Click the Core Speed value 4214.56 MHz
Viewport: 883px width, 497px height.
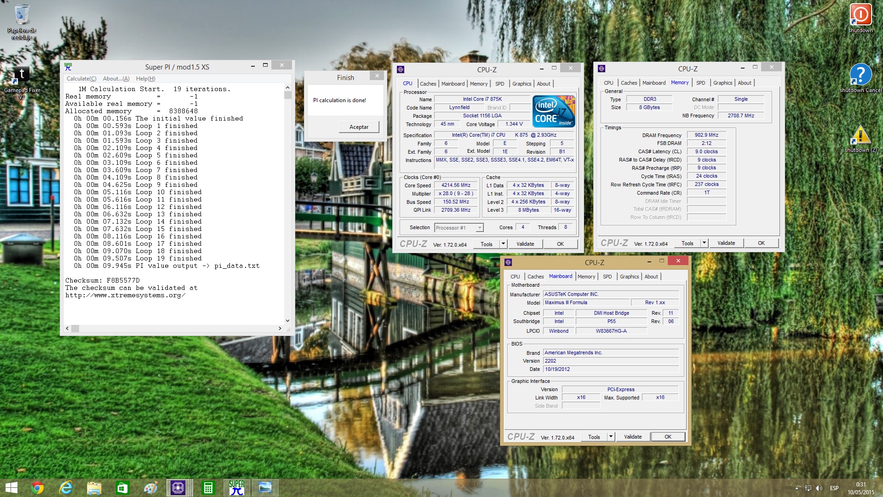click(456, 185)
